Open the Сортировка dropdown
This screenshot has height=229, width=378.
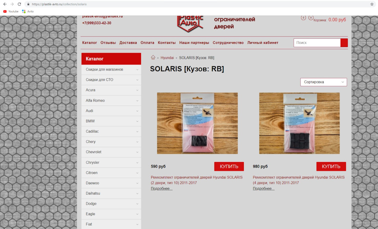coord(324,82)
